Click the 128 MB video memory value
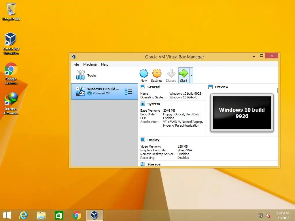The width and height of the screenshot is (295, 221). 183,146
